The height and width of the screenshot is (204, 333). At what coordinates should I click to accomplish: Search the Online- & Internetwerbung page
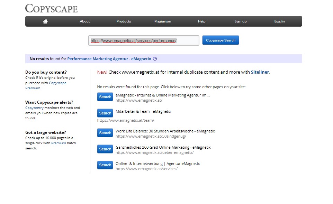pyautogui.click(x=105, y=165)
